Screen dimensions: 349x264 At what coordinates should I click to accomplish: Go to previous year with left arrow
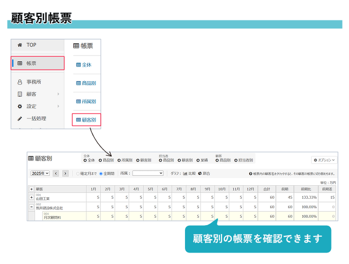point(56,173)
